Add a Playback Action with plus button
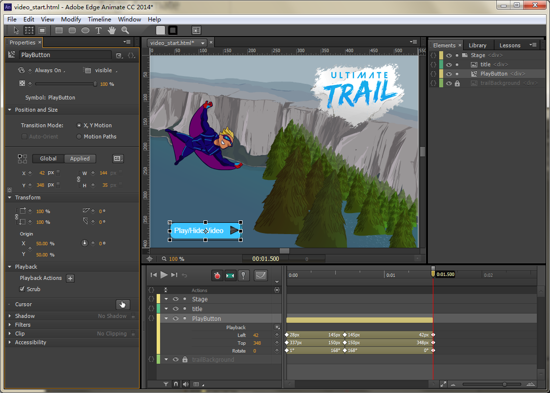Viewport: 550px width, 393px height. point(70,278)
